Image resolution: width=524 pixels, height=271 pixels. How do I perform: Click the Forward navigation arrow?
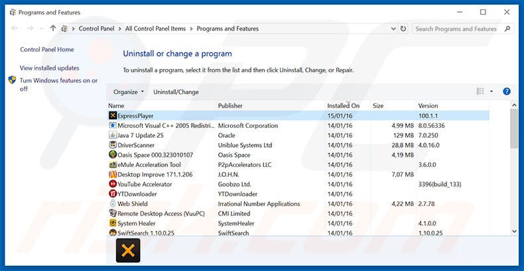[30, 28]
